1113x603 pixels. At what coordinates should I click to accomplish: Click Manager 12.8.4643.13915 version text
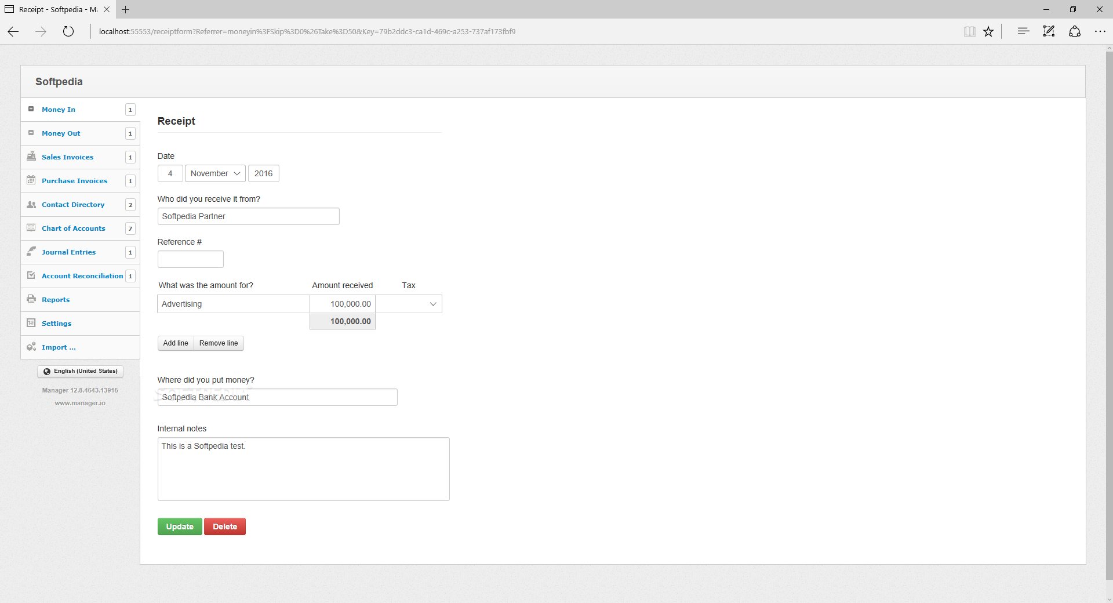pyautogui.click(x=80, y=390)
